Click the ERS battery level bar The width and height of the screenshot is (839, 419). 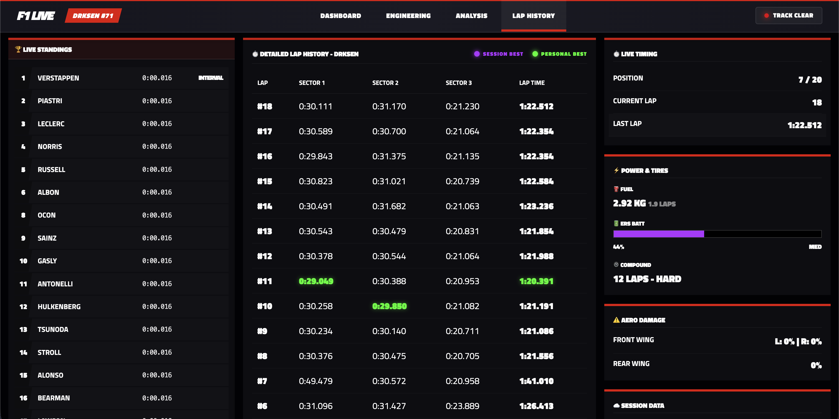(x=717, y=234)
